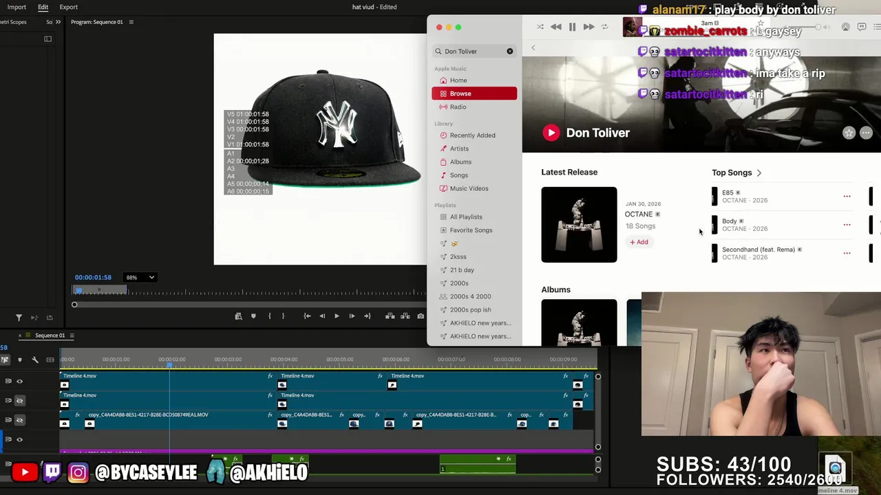Screen dimensions: 881x495
Task: Open timeline display settings wrench
Action: (35, 360)
